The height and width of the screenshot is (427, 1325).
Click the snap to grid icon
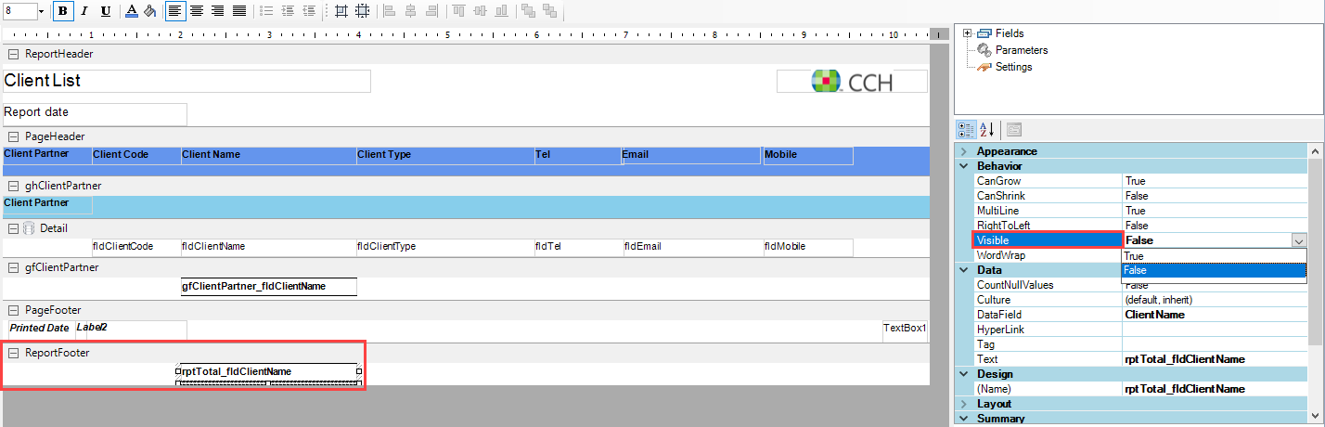pos(341,11)
